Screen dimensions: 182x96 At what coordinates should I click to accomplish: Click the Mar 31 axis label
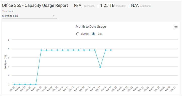click(x=173, y=89)
